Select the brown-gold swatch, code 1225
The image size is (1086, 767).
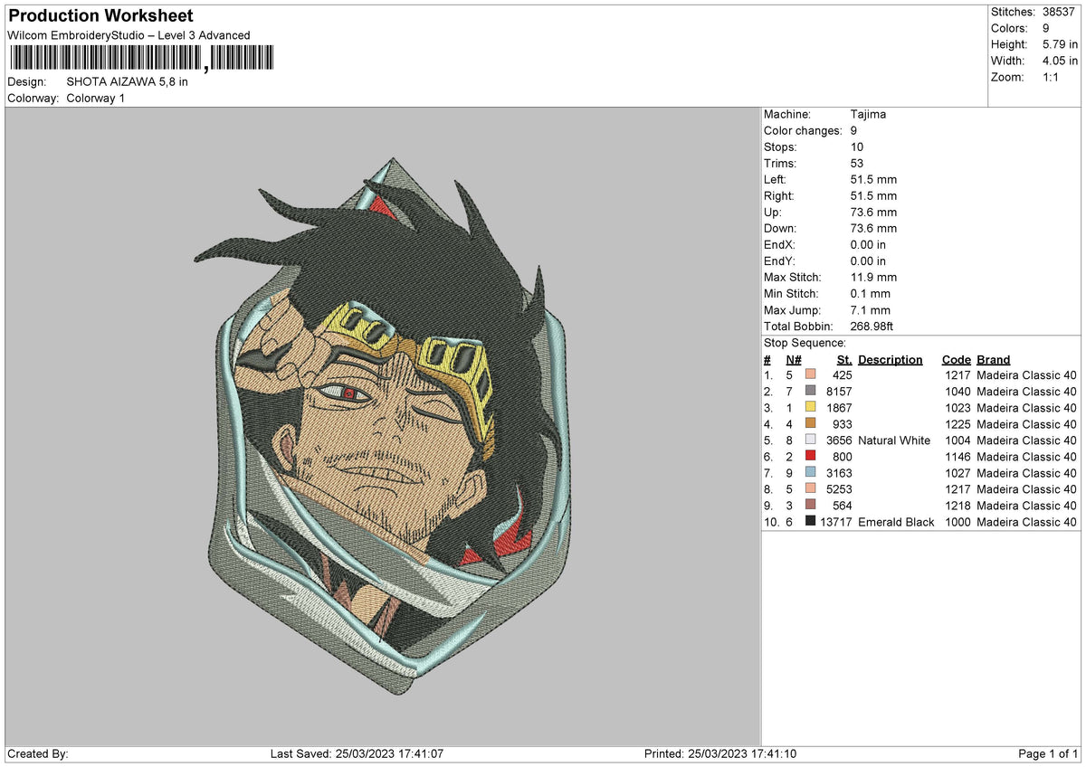[x=811, y=424]
